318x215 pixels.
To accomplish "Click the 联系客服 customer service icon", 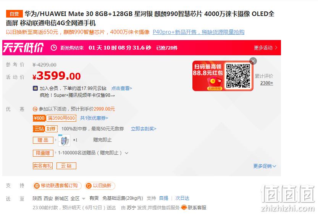I will [x=184, y=207].
